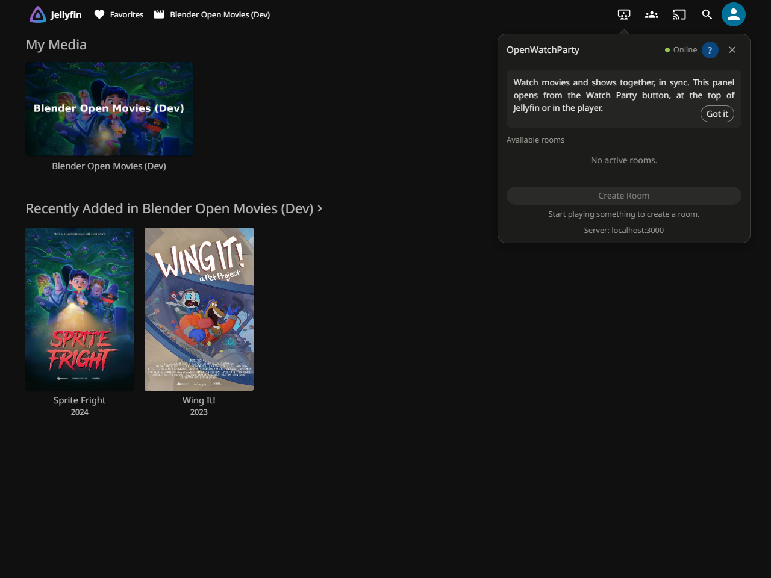Open Blender Open Movies (Dev) library card

109,109
